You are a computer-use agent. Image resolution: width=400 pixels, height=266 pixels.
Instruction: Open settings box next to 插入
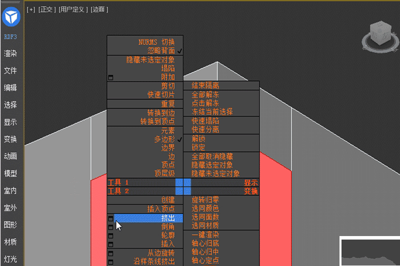tap(110, 245)
